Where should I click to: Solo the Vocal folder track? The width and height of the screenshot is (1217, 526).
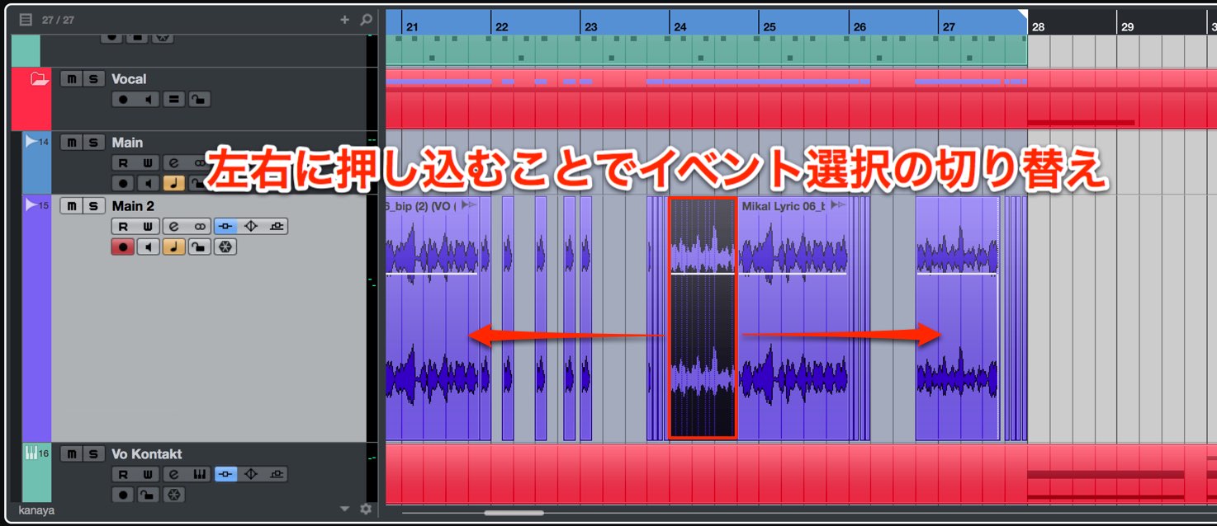[x=94, y=79]
